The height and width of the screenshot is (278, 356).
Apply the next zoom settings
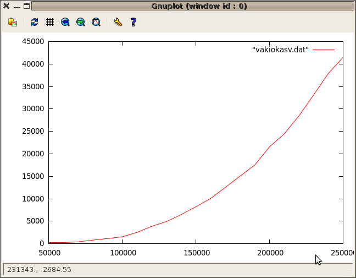click(x=81, y=22)
